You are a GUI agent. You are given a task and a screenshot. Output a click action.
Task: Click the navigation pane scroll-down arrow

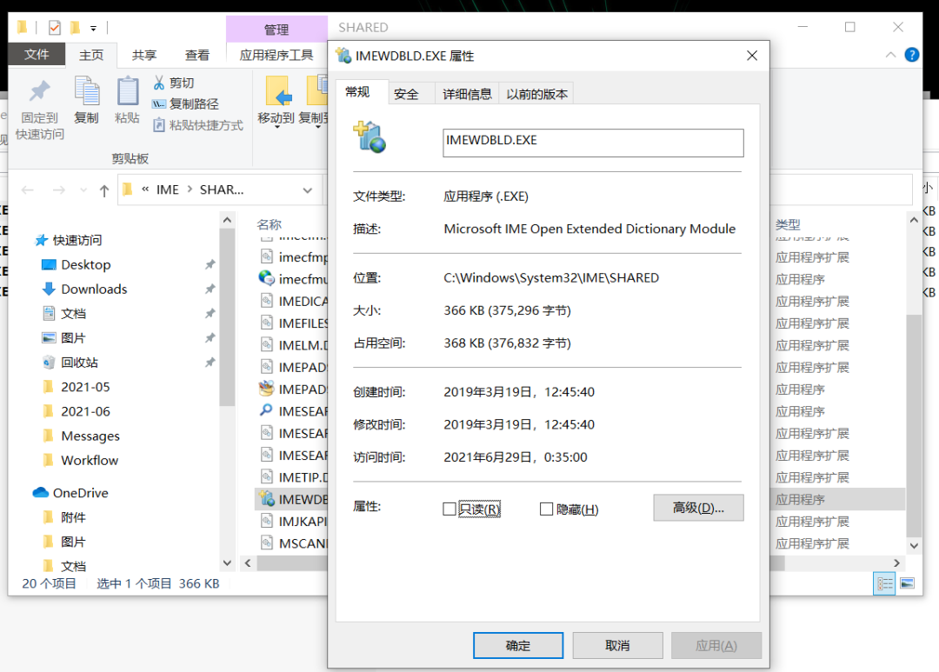coord(227,563)
